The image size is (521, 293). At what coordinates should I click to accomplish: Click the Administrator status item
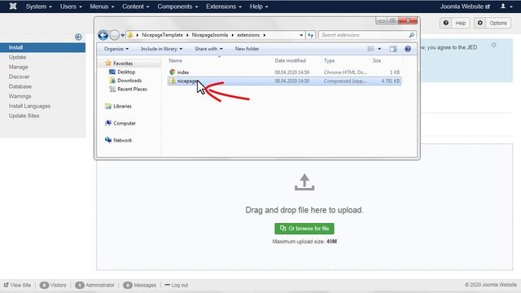pyautogui.click(x=94, y=285)
